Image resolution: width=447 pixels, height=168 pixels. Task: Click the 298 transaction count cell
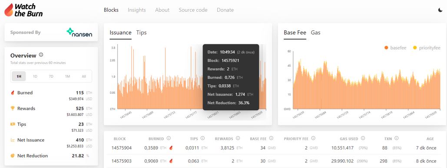(x=384, y=161)
